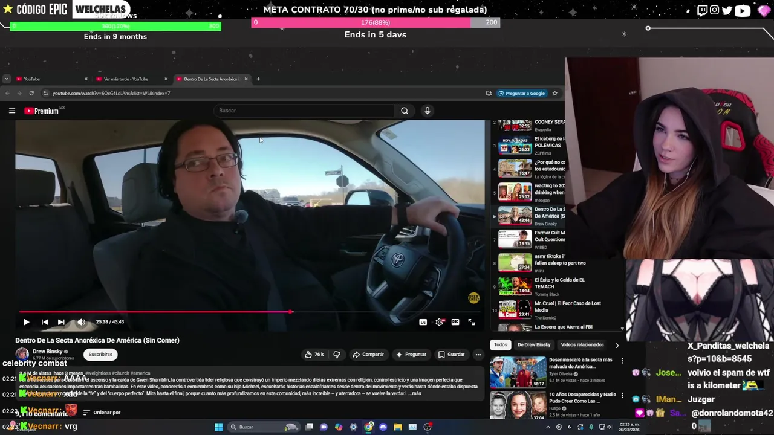Show hidden system tray icons chevron

[548, 427]
